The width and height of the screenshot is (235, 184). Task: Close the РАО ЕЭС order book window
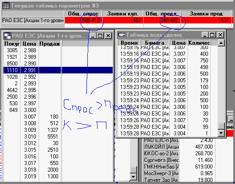tap(108, 36)
